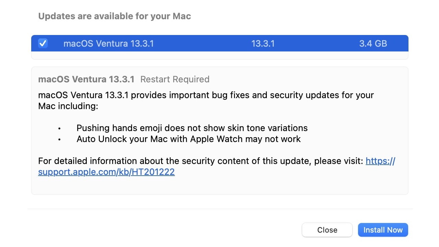Image resolution: width=439 pixels, height=247 pixels.
Task: Click the name macOS Ventura 13.3.1 in the list
Action: coord(109,43)
